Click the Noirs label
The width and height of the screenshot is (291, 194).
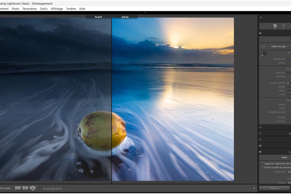coord(283,94)
